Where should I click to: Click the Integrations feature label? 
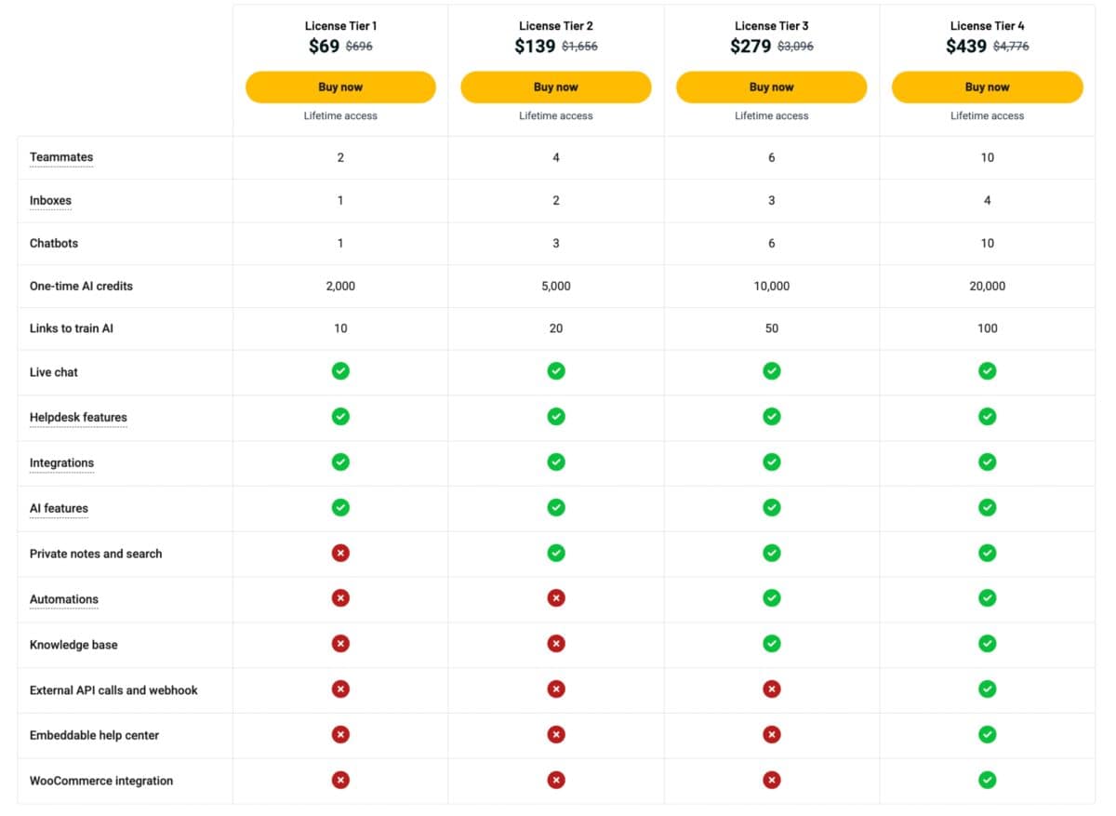tap(61, 462)
